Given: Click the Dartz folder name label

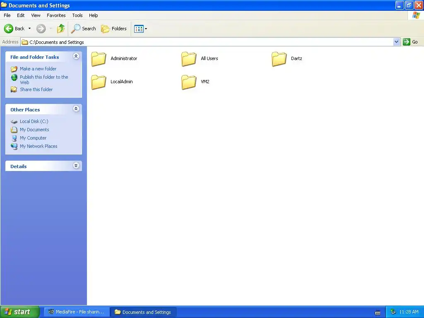Looking at the screenshot, I should (296, 58).
